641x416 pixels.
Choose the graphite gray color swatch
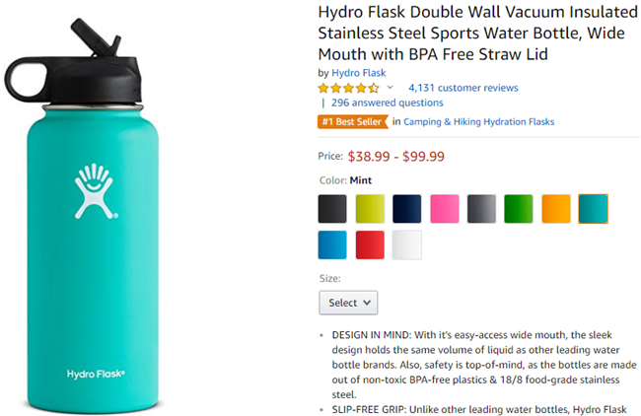pyautogui.click(x=481, y=209)
